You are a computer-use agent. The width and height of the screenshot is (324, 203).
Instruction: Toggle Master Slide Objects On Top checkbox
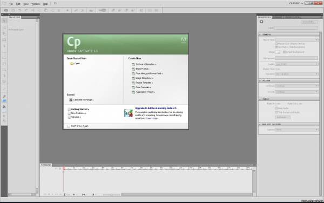(x=276, y=44)
